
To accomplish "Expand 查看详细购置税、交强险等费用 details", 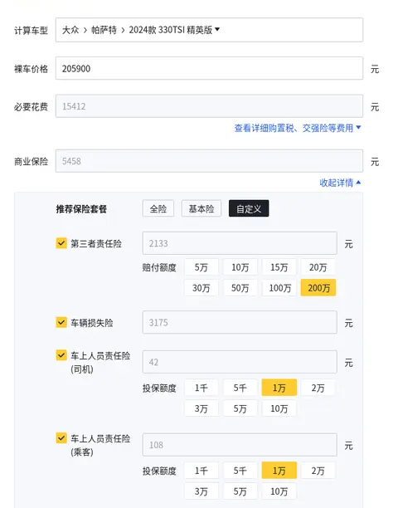I will pos(297,129).
